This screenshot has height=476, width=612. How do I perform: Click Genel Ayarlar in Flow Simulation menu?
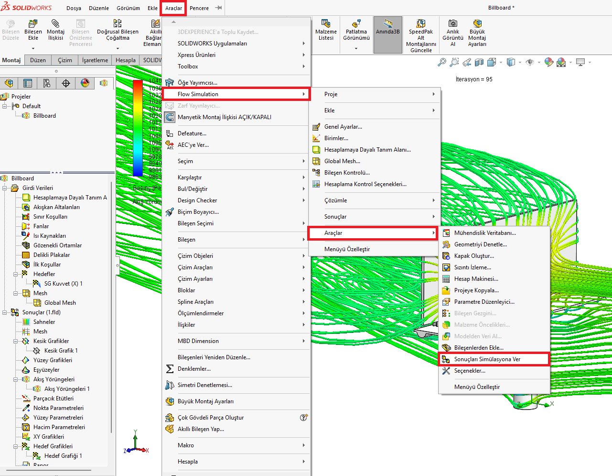point(343,127)
